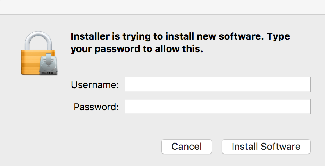Click the padlock authentication icon
Image resolution: width=325 pixels, height=166 pixels.
point(39,53)
